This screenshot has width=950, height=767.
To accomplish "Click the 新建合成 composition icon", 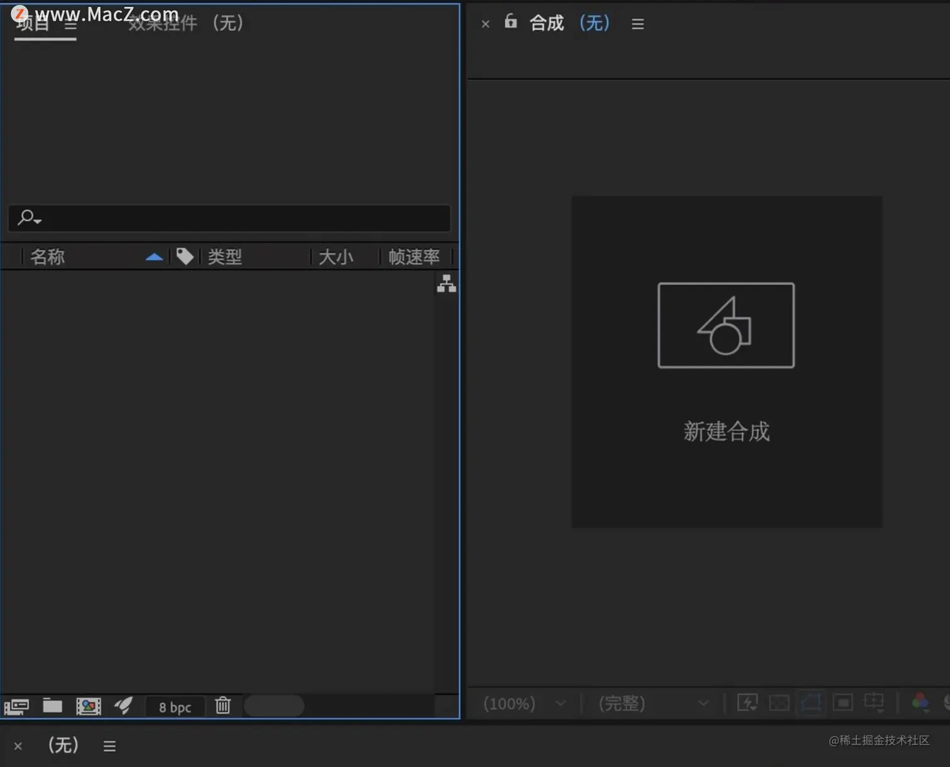I will (x=726, y=325).
